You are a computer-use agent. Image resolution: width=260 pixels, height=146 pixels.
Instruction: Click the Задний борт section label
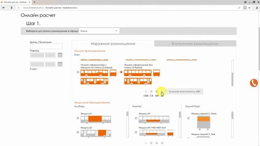click(x=193, y=106)
